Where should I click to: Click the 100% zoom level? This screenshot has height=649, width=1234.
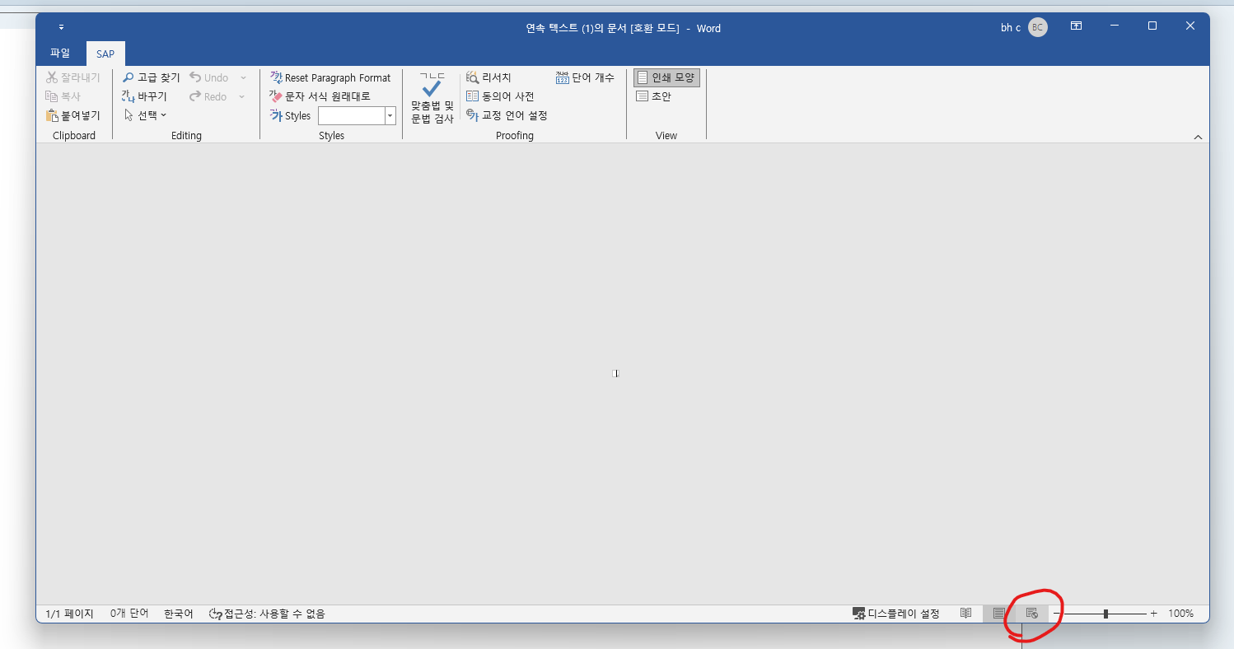(1180, 614)
